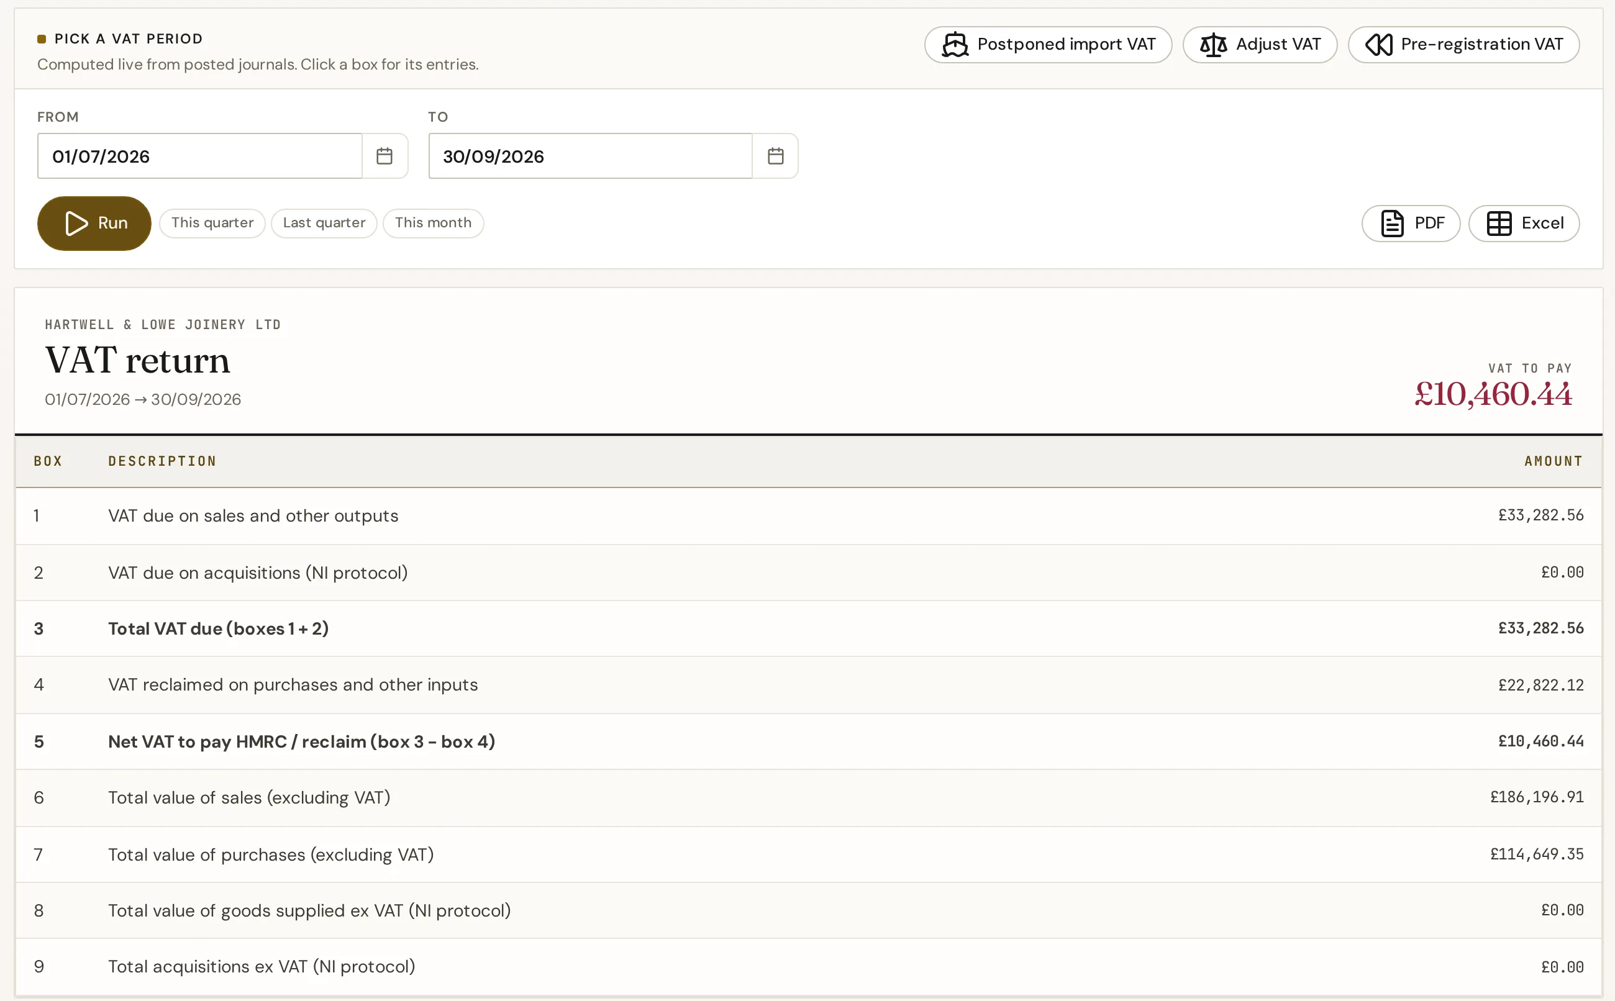Select the This quarter preset

(212, 223)
